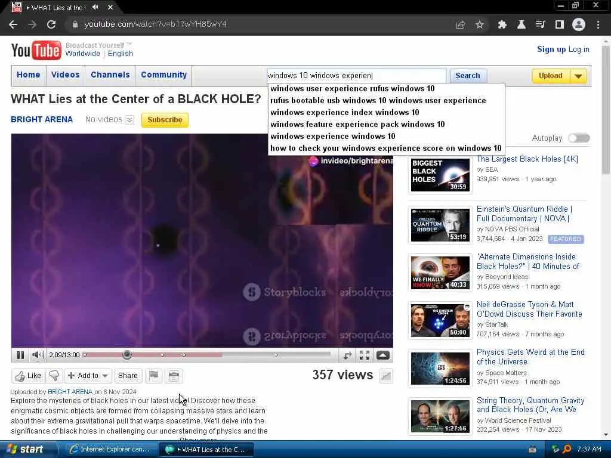Open the browser side panel
The width and height of the screenshot is (611, 458).
coord(560,24)
